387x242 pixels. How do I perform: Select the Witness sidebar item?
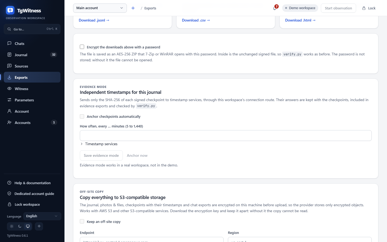(32, 89)
